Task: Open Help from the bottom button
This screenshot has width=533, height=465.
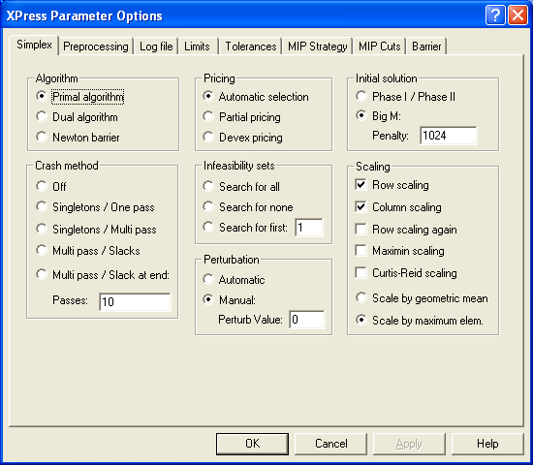Action: [x=487, y=444]
